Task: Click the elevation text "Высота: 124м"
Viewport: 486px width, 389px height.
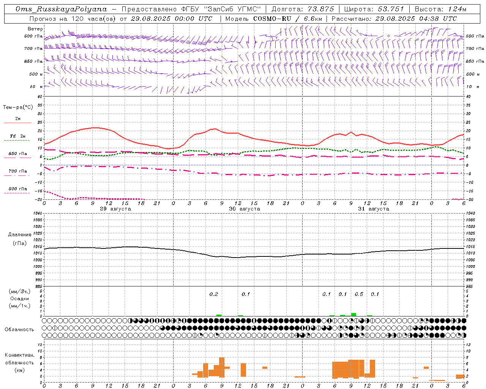Action: pyautogui.click(x=440, y=9)
